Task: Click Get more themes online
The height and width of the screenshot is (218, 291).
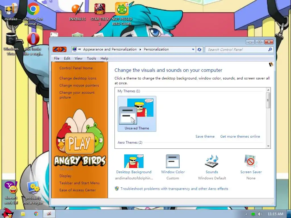Action: coord(240,137)
